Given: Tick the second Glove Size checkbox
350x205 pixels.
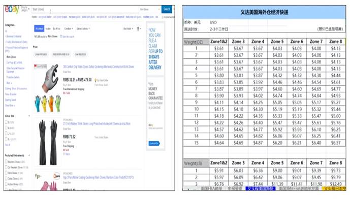Looking at the screenshot, I should click(x=6, y=127).
